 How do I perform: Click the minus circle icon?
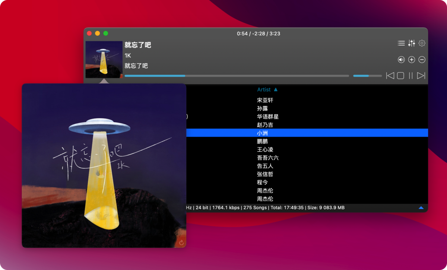click(422, 60)
